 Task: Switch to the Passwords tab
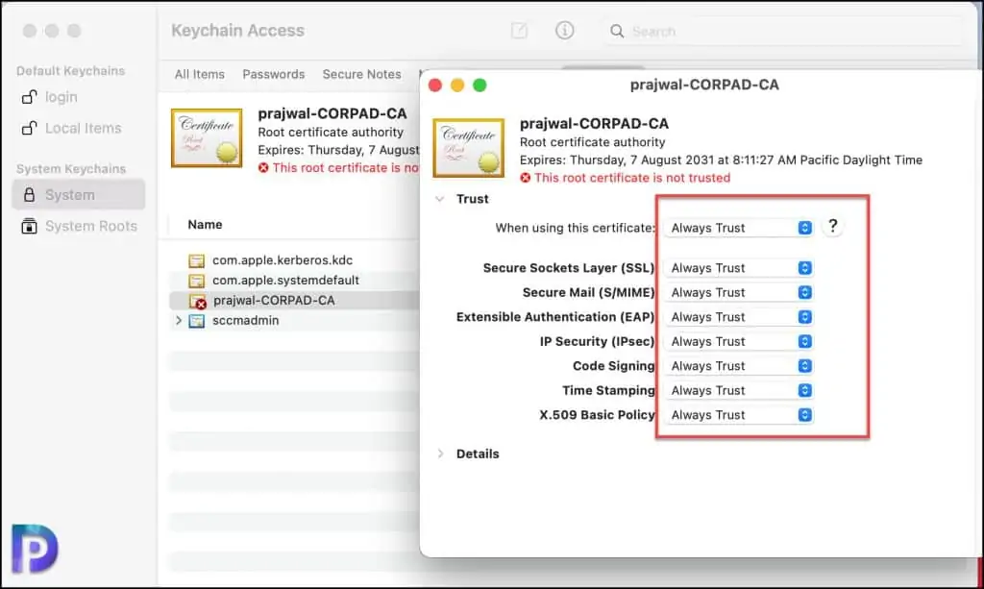274,74
